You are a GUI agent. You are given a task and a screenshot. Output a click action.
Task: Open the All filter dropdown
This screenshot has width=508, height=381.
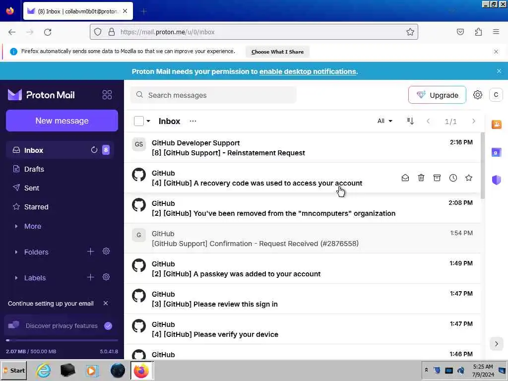pyautogui.click(x=385, y=121)
